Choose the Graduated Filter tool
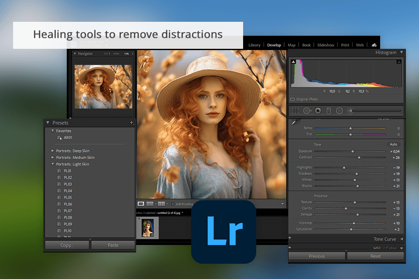The height and width of the screenshot is (279, 419). [329, 111]
